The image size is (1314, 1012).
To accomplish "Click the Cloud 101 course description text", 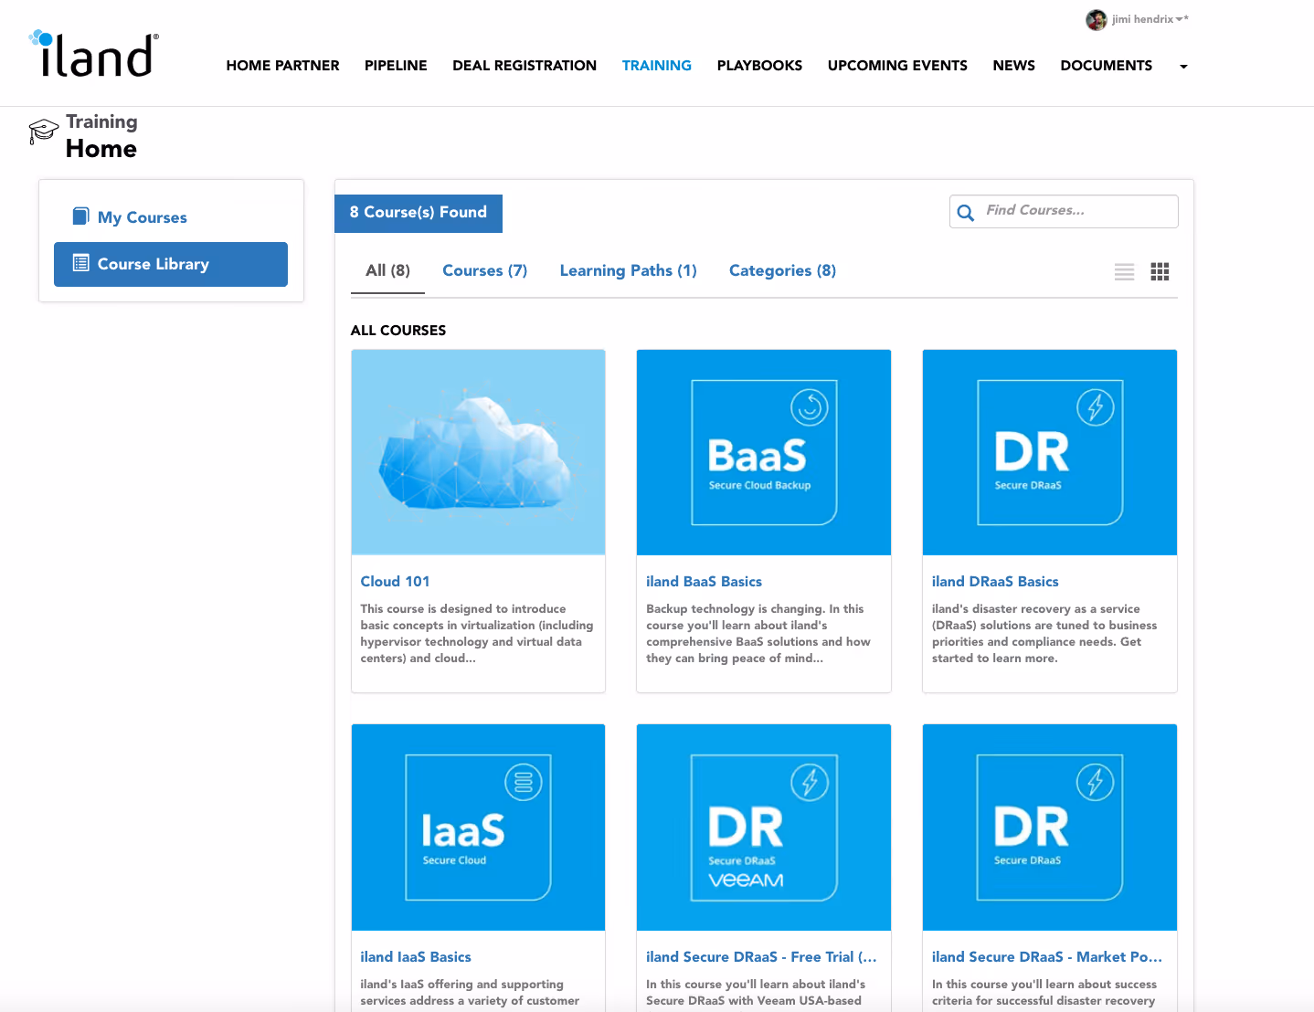I will click(x=477, y=634).
